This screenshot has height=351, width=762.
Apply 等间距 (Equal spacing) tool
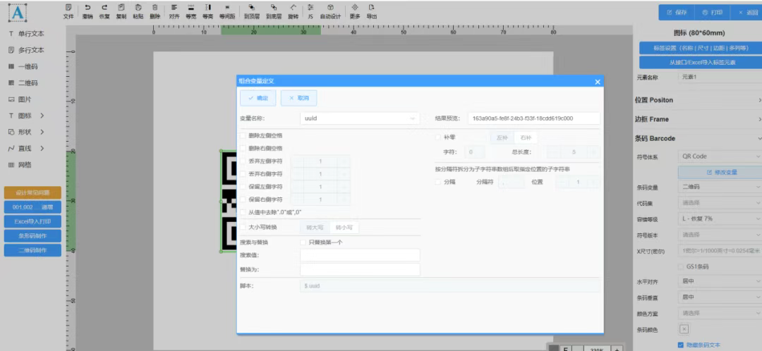[227, 11]
